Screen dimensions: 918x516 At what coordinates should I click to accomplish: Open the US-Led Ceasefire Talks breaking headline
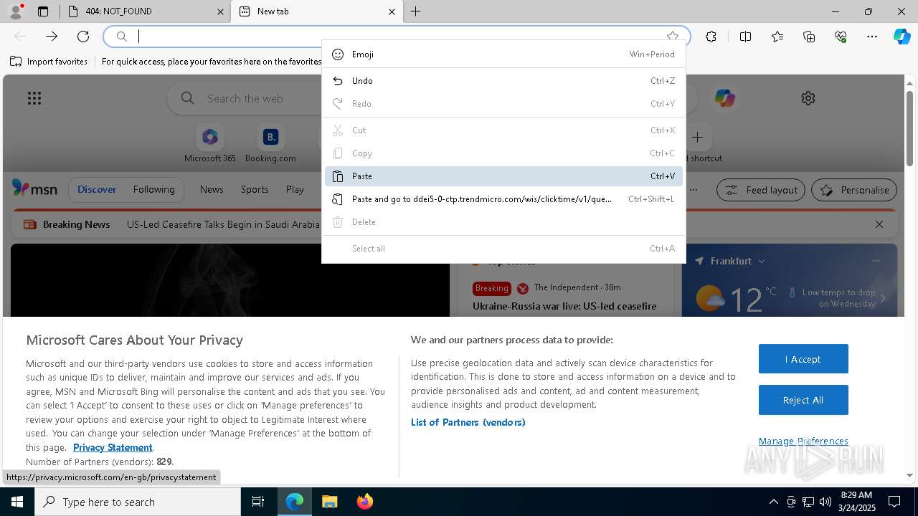coord(223,224)
